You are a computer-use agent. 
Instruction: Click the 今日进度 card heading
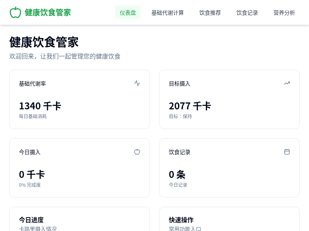click(31, 220)
